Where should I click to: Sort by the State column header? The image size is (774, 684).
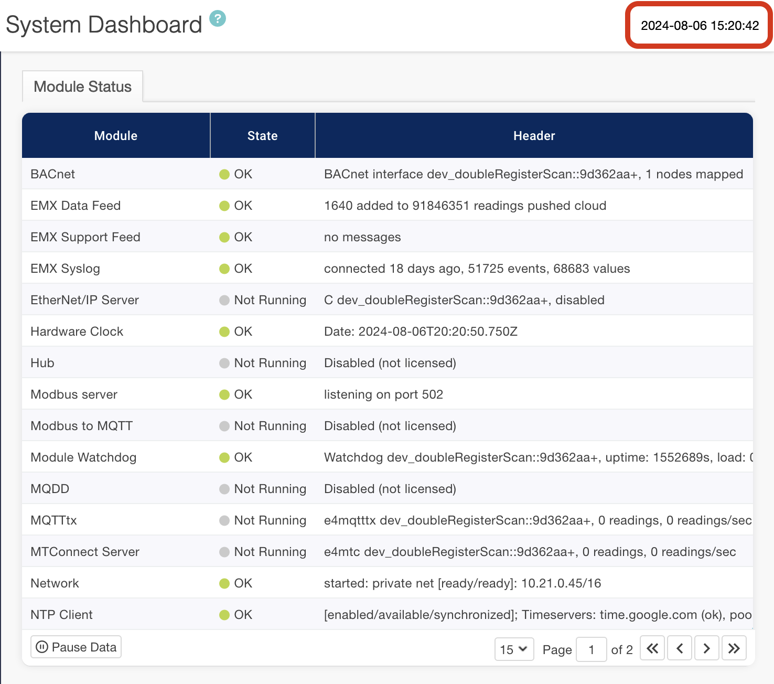(x=262, y=136)
